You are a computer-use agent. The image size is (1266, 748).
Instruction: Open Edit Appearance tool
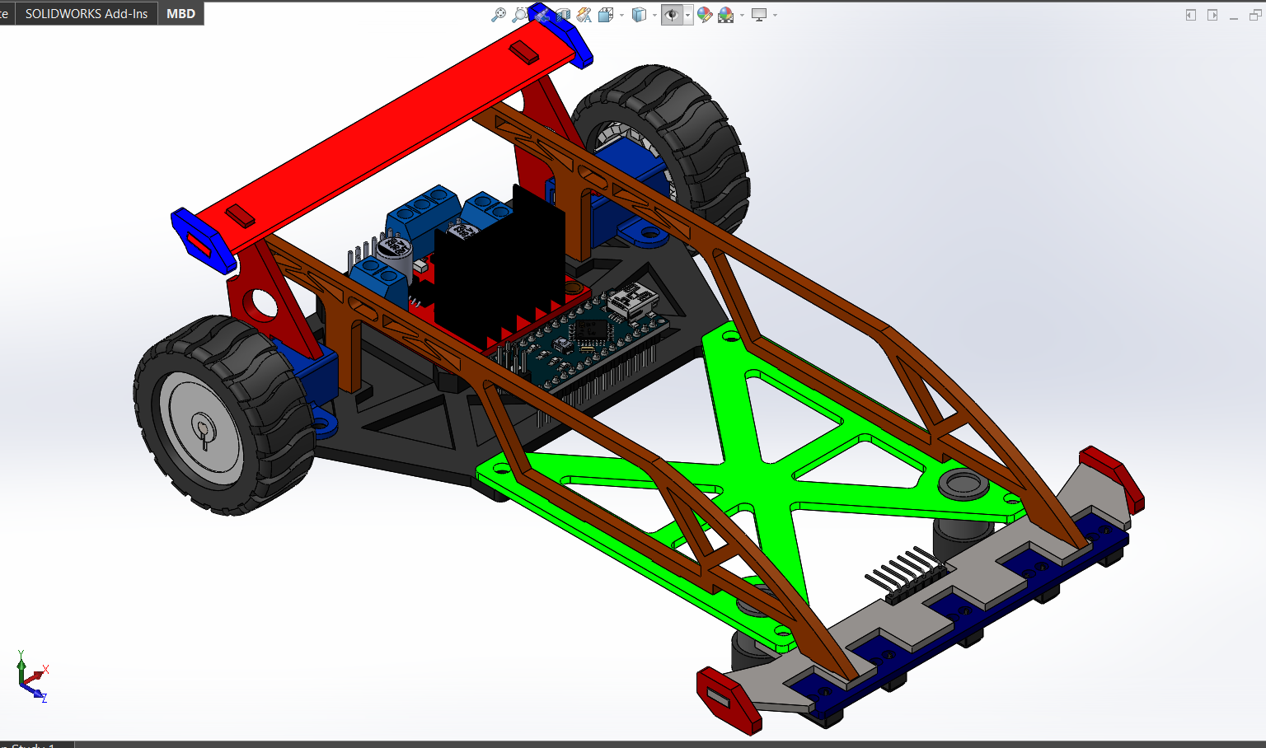705,15
